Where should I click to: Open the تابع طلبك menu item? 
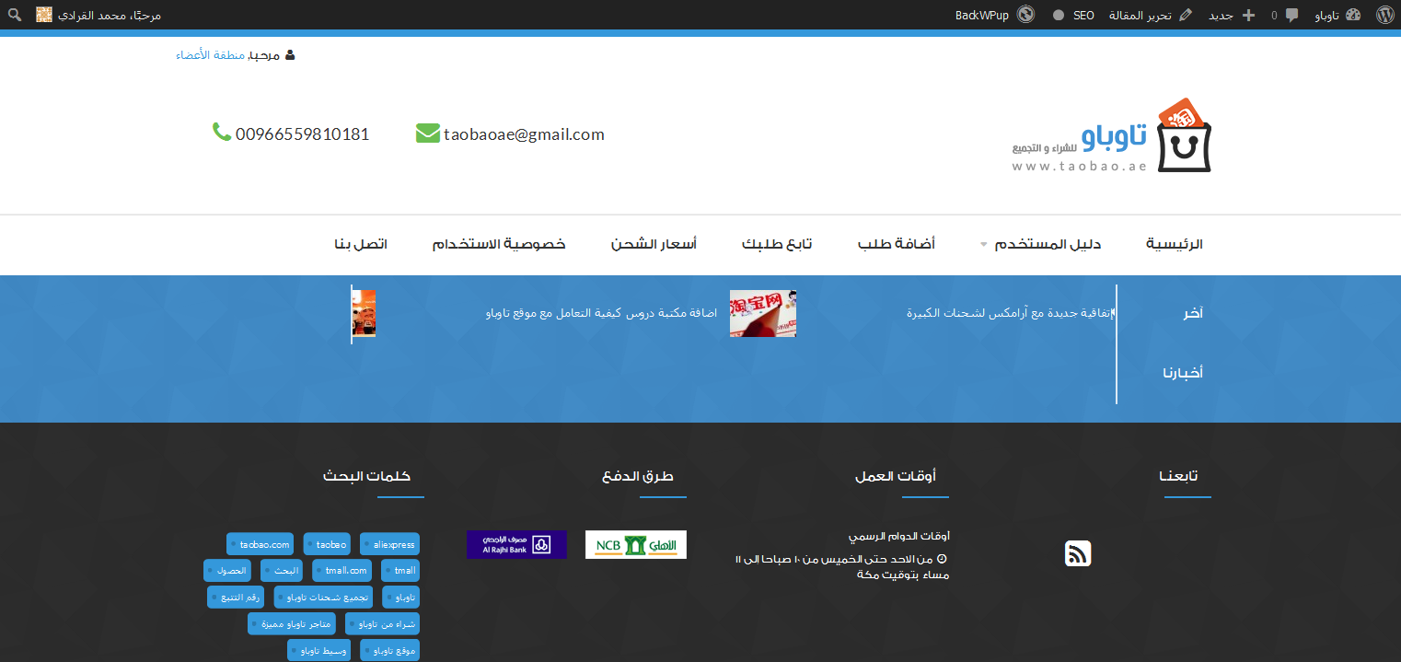click(x=777, y=244)
